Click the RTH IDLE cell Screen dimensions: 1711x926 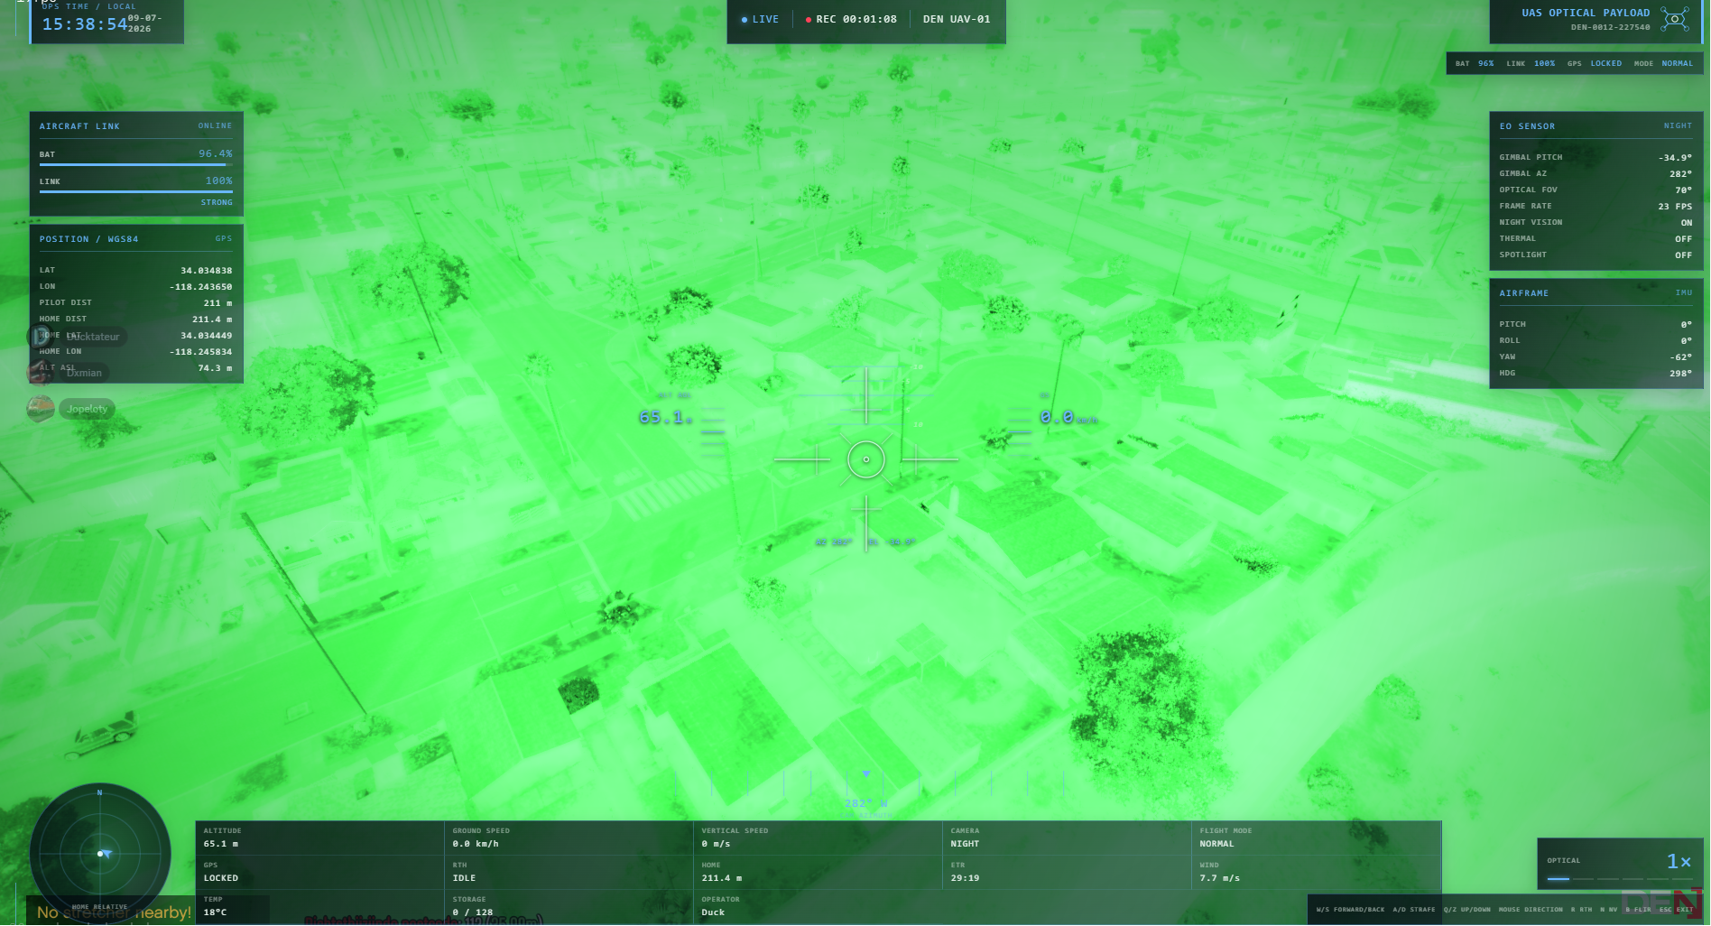pyautogui.click(x=569, y=873)
